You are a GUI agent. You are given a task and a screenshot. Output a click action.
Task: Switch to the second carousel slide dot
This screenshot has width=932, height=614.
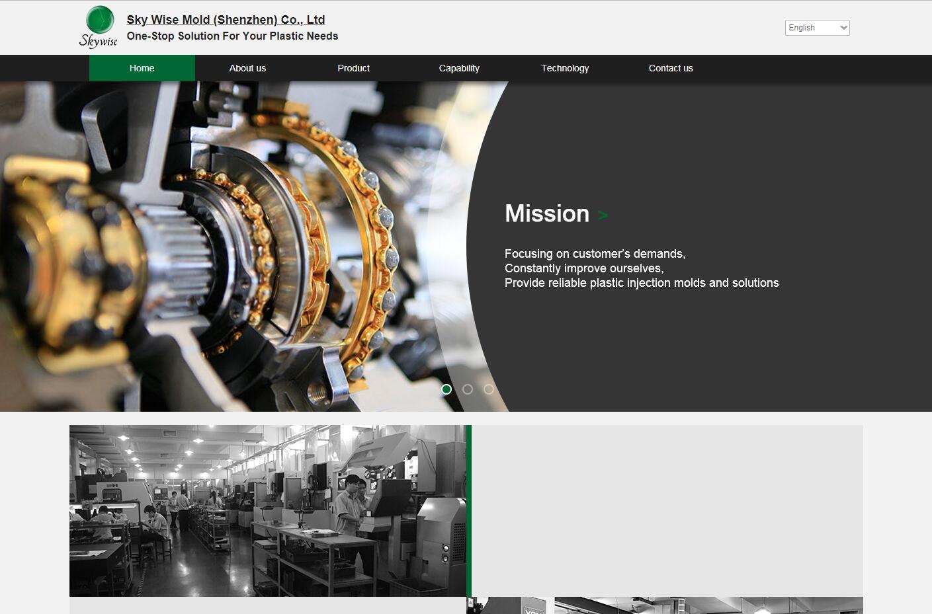click(468, 389)
